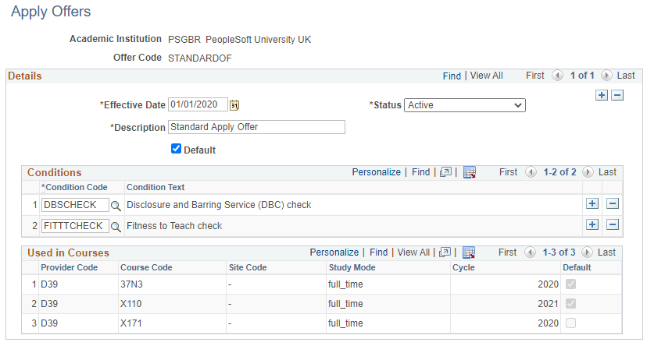Open the Status dropdown
The height and width of the screenshot is (346, 647).
464,105
